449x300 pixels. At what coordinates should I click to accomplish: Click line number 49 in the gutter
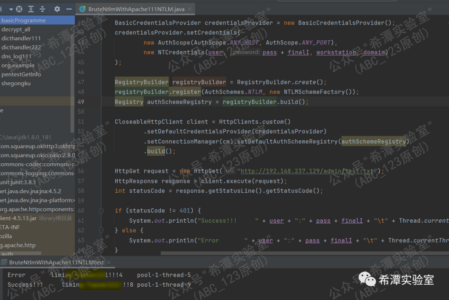(81, 102)
